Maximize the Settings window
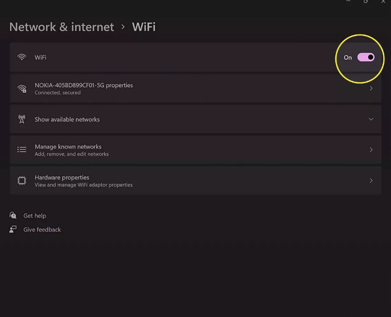 (365, 2)
